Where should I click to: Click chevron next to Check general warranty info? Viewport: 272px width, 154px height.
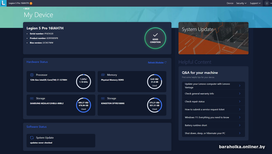(240, 93)
